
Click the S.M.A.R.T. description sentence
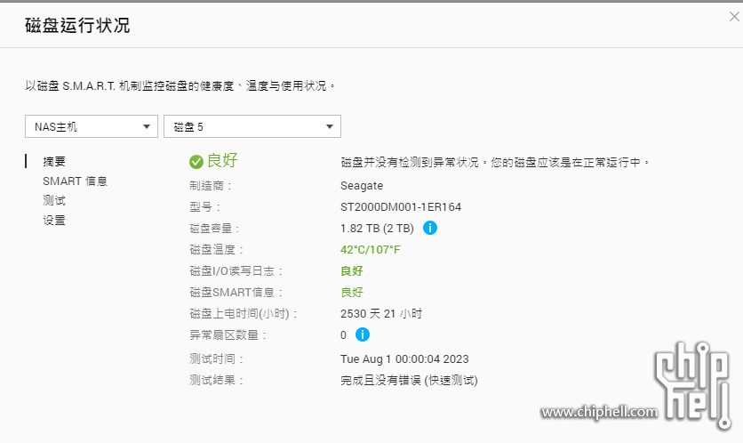(180, 86)
